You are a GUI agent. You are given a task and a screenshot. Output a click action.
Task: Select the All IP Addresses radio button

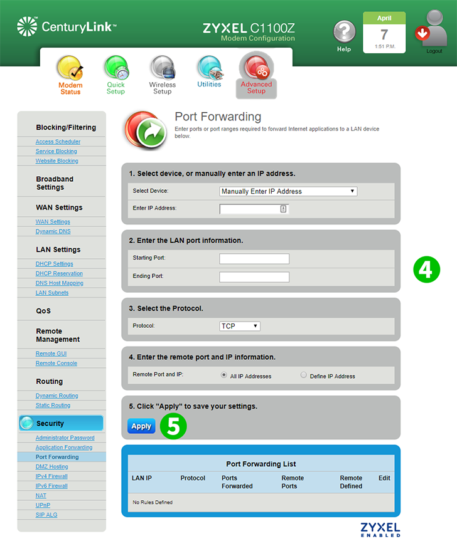click(224, 375)
